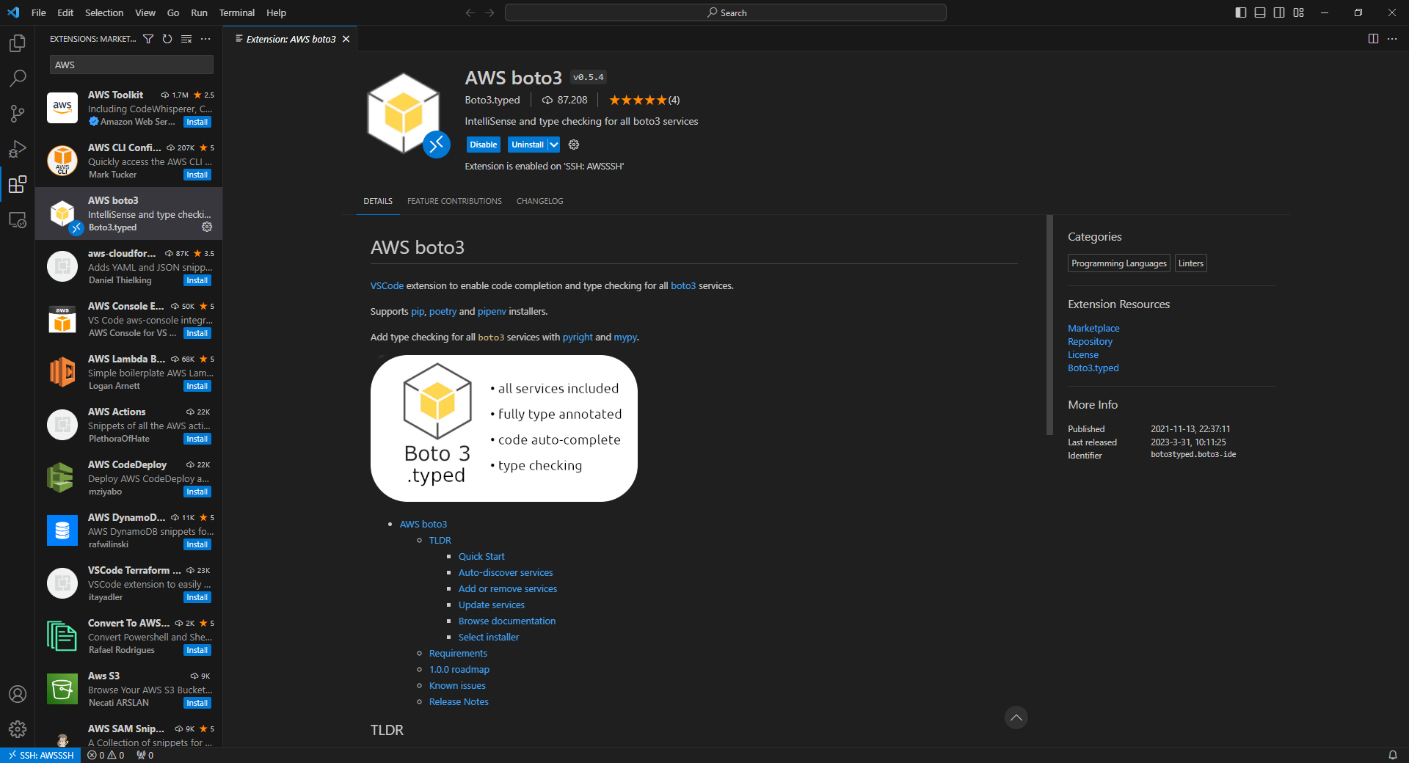The width and height of the screenshot is (1409, 763).
Task: Open the customize layout icon
Action: [1298, 12]
